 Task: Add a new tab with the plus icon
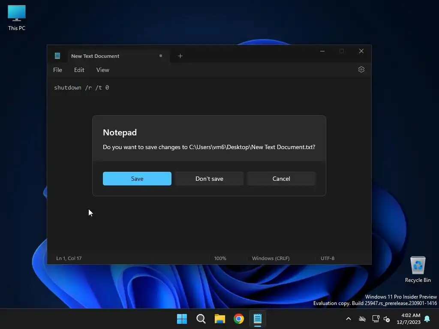click(180, 56)
